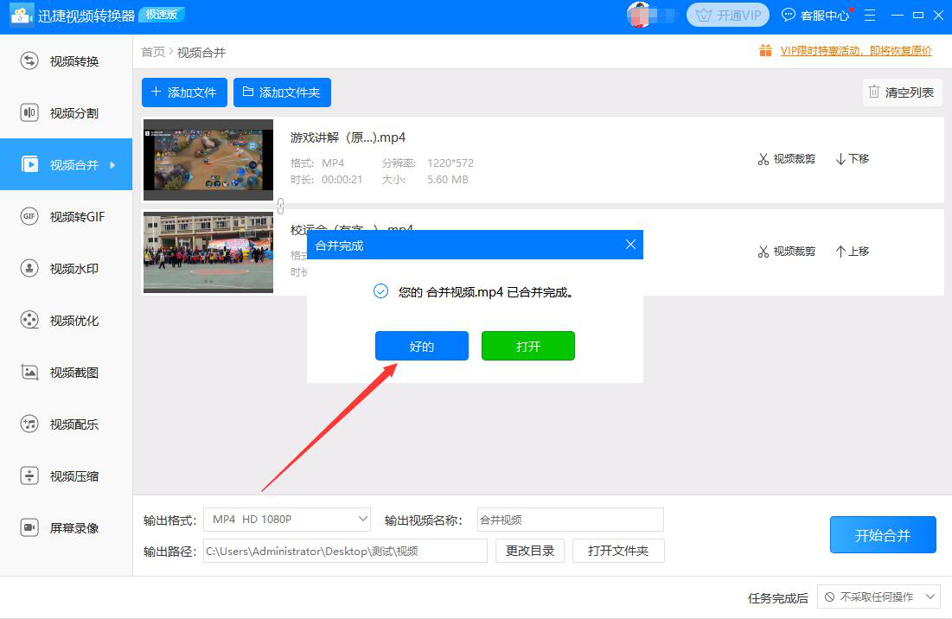This screenshot has width=952, height=619.
Task: Click the 输出视频名称 input field
Action: pos(570,520)
